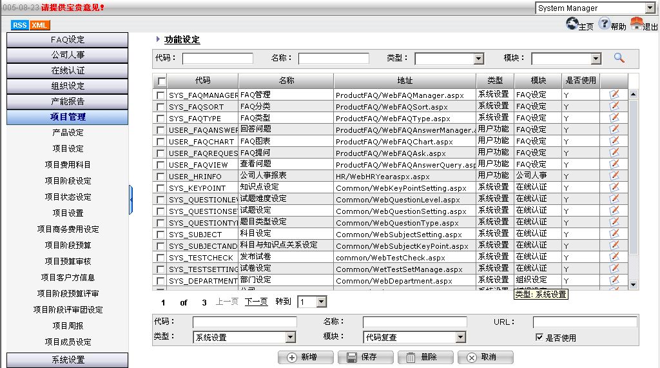This screenshot has width=660, height=368.
Task: Toggle the select-all checkbox in table header
Action: [161, 81]
